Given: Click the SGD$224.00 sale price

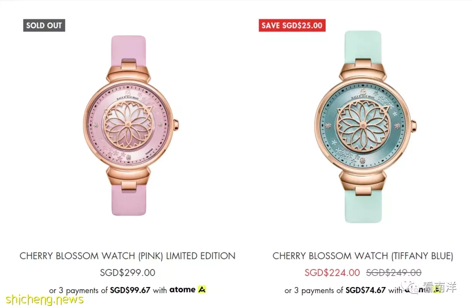Looking at the screenshot, I should point(332,273).
